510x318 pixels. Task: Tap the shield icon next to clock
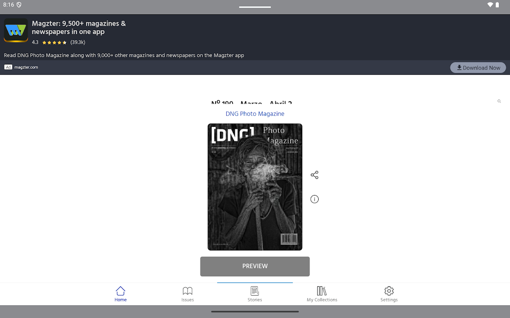click(19, 5)
